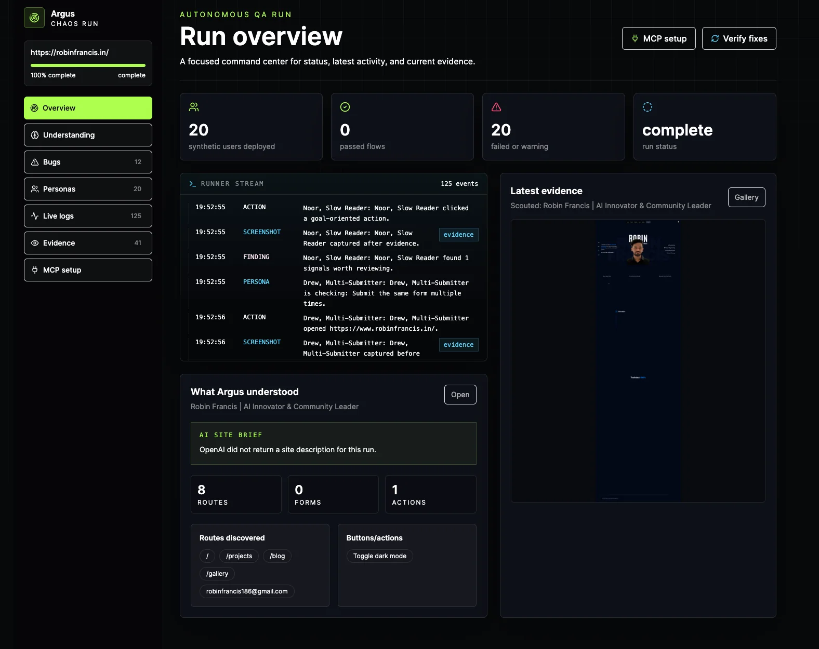
Task: Click Open in What Argus understood
Action: tap(460, 395)
